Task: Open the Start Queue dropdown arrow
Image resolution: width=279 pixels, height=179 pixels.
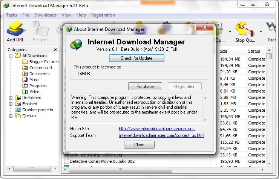Action: tap(230, 32)
